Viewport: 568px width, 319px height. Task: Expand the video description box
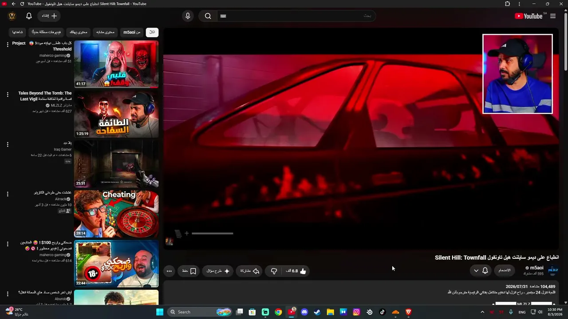pyautogui.click(x=361, y=293)
